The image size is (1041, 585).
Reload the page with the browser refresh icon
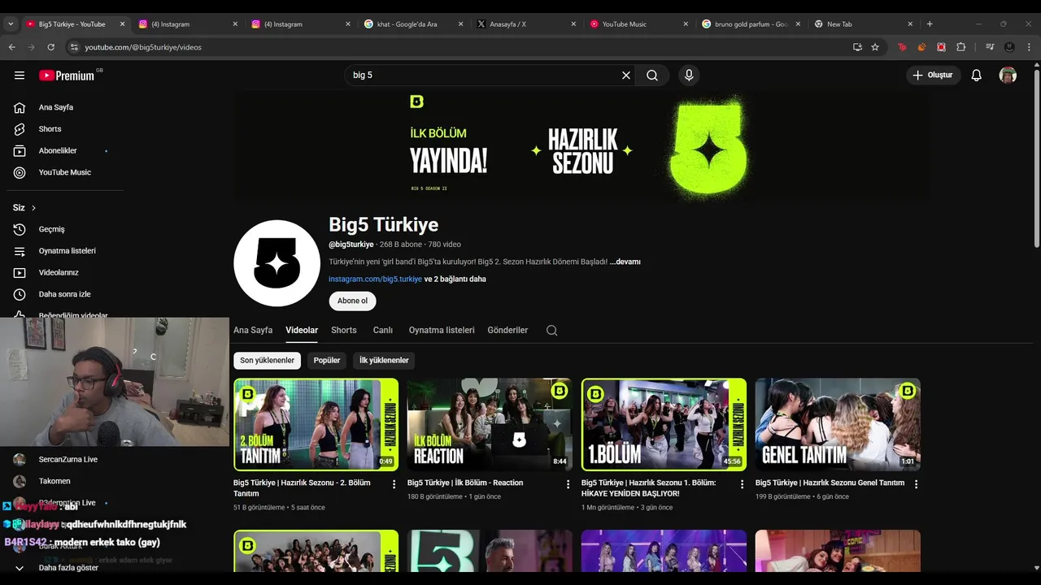pyautogui.click(x=51, y=47)
